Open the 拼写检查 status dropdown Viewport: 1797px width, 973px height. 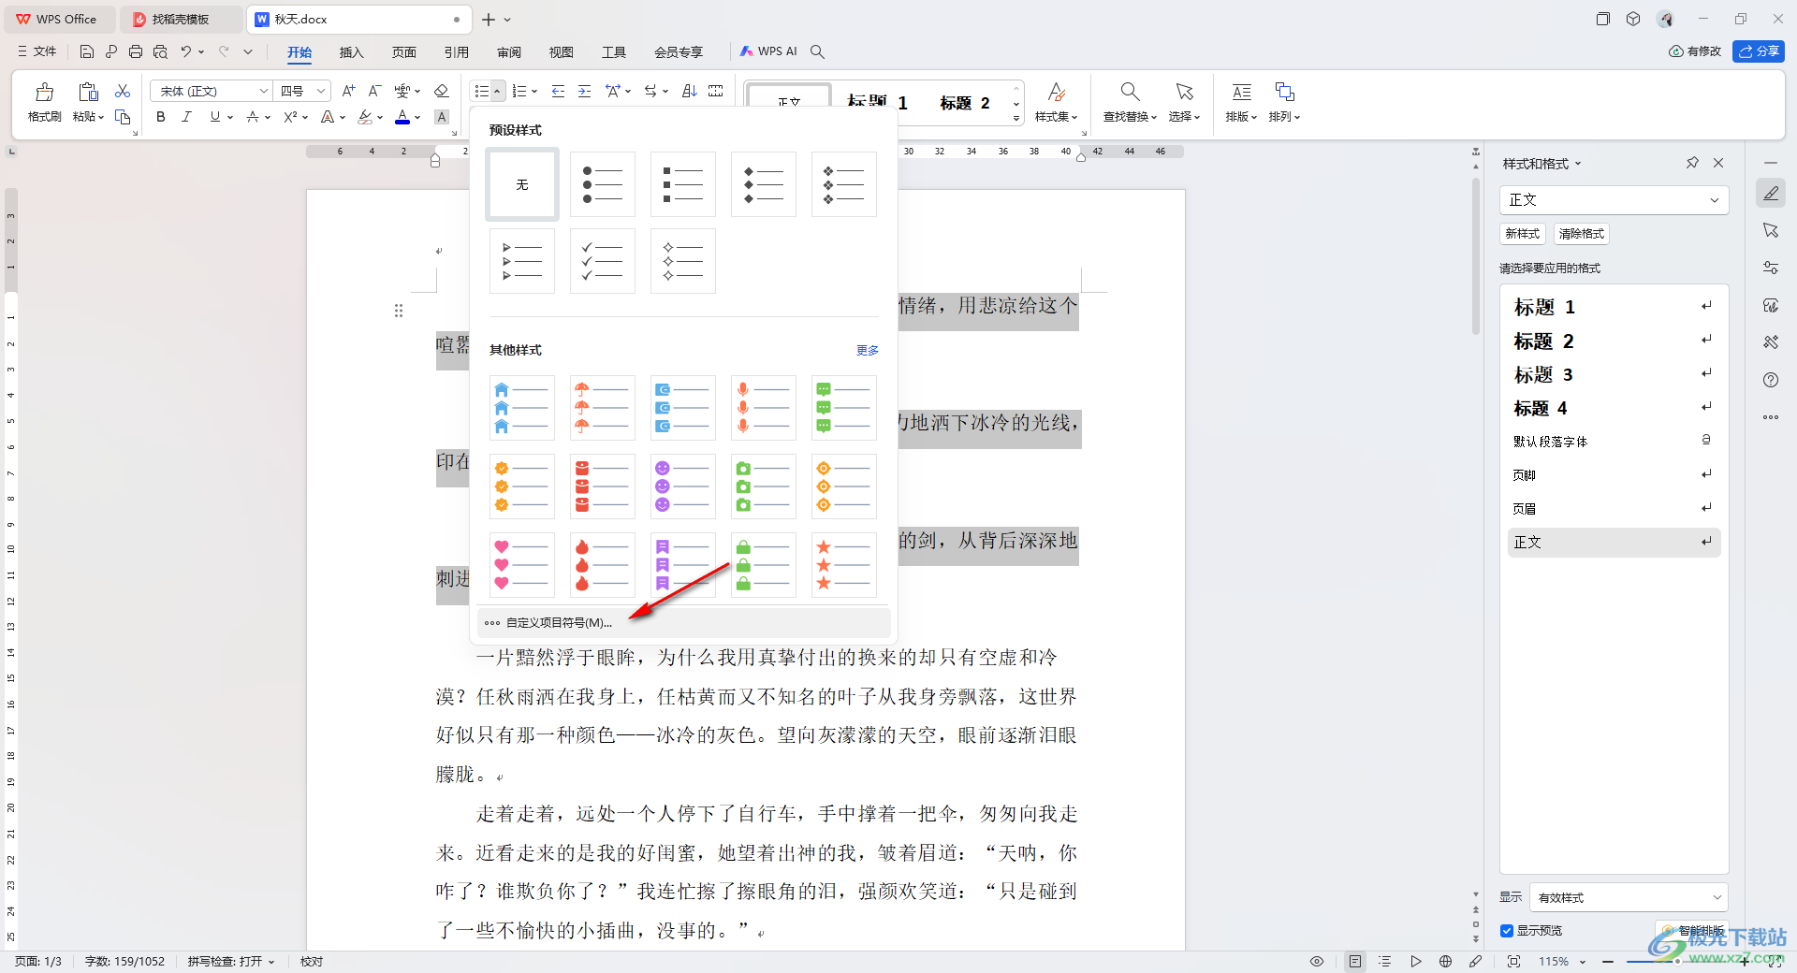click(231, 961)
